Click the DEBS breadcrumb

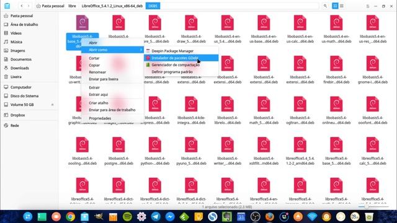(x=153, y=6)
